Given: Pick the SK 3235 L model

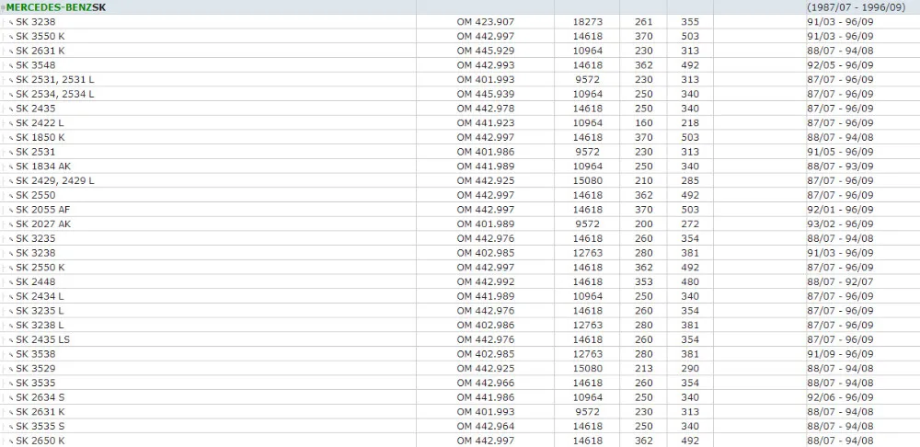Looking at the screenshot, I should click(x=40, y=311).
